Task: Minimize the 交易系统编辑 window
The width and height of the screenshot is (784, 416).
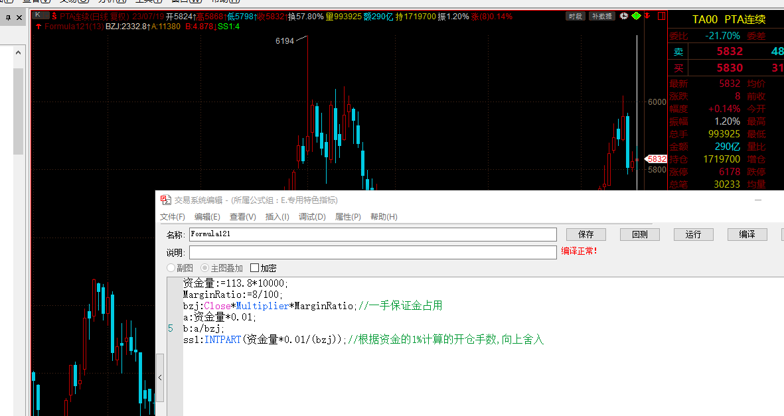Action: point(758,200)
